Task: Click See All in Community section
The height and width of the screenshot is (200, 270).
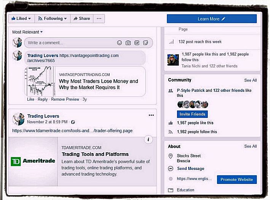Action: click(x=250, y=80)
